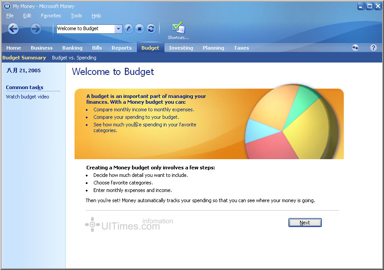
Task: Go back with the Back arrow
Action: pyautogui.click(x=13, y=29)
